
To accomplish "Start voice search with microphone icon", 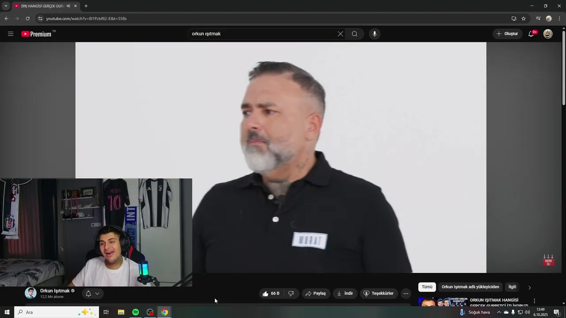I will coord(375,34).
